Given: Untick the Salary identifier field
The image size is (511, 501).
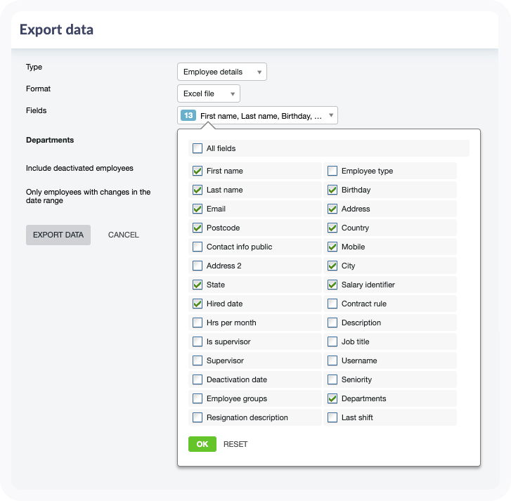Looking at the screenshot, I should click(332, 285).
